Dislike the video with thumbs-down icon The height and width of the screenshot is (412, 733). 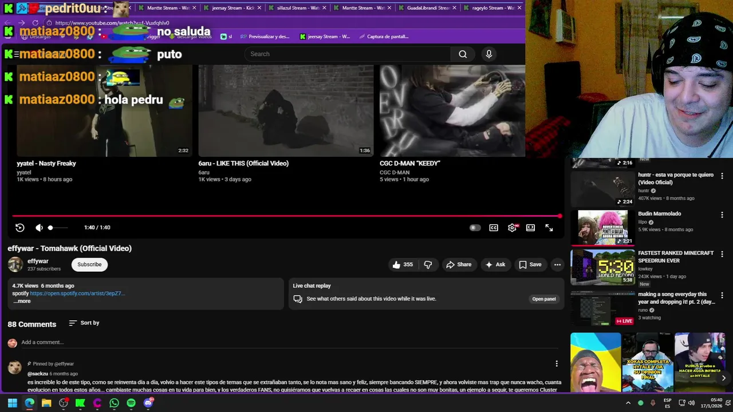[428, 264]
